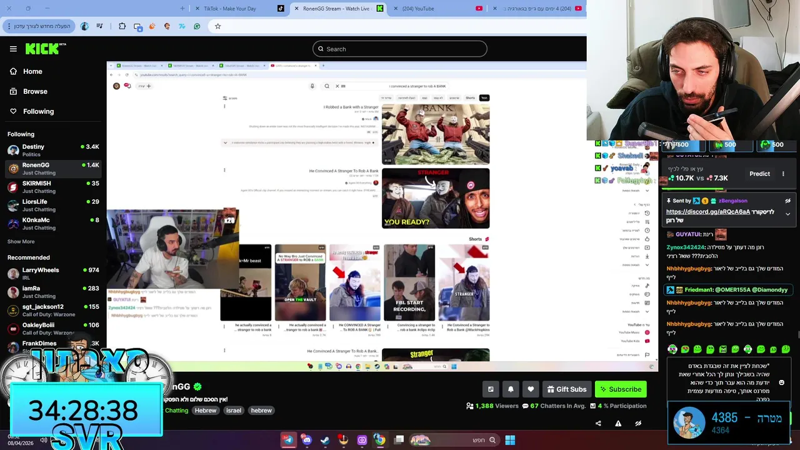Click zBengalson username in pinned message
This screenshot has width=800, height=450.
732,201
